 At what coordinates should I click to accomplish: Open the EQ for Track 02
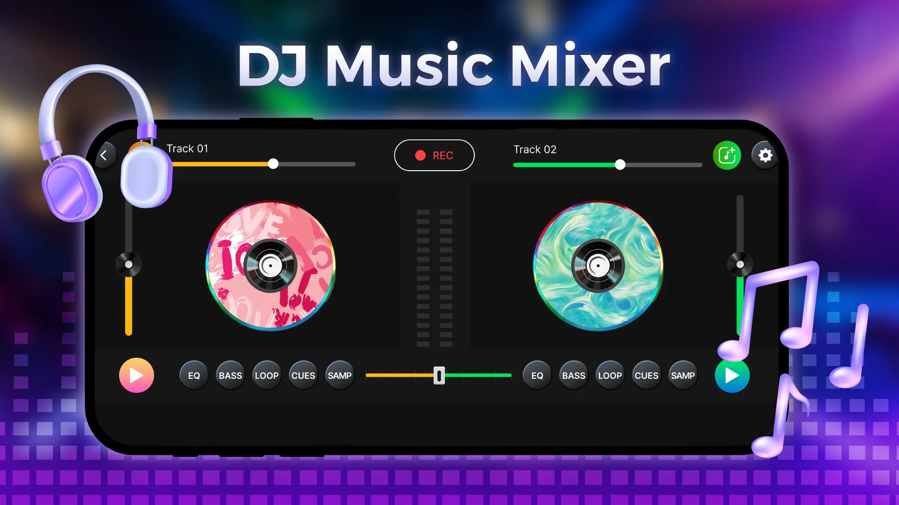point(537,375)
